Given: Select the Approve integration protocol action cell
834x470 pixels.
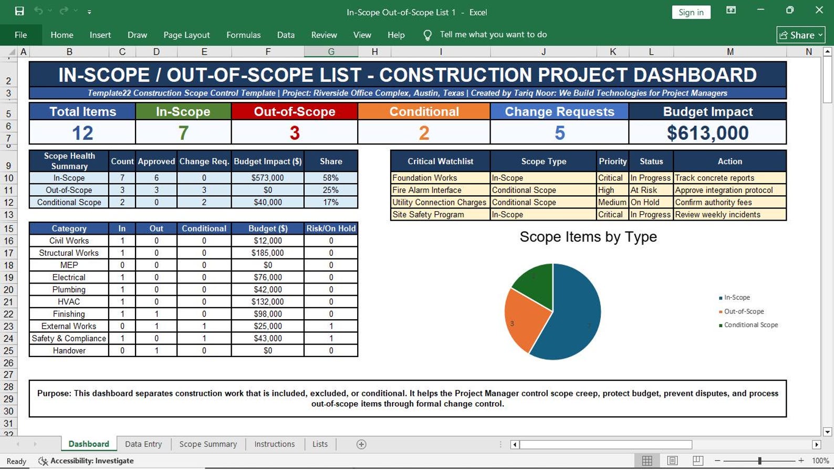Looking at the screenshot, I should tap(730, 190).
